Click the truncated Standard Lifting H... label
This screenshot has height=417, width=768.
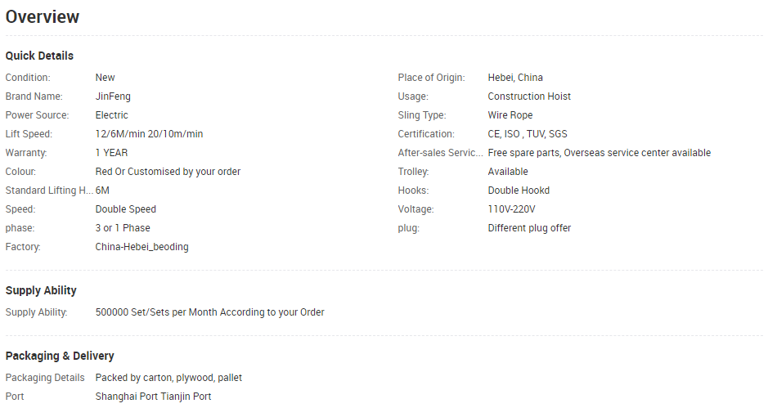[x=49, y=191]
